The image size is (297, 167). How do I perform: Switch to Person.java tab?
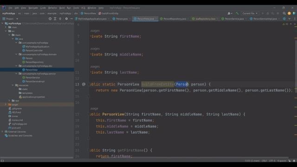pos(121,19)
